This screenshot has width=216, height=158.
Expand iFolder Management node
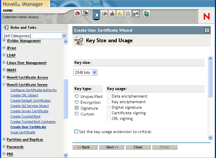click(x=4, y=40)
